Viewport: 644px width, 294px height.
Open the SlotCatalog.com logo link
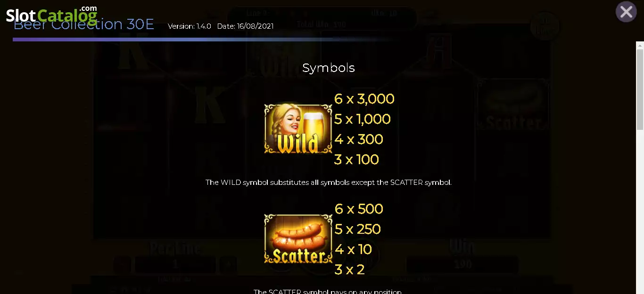point(51,15)
